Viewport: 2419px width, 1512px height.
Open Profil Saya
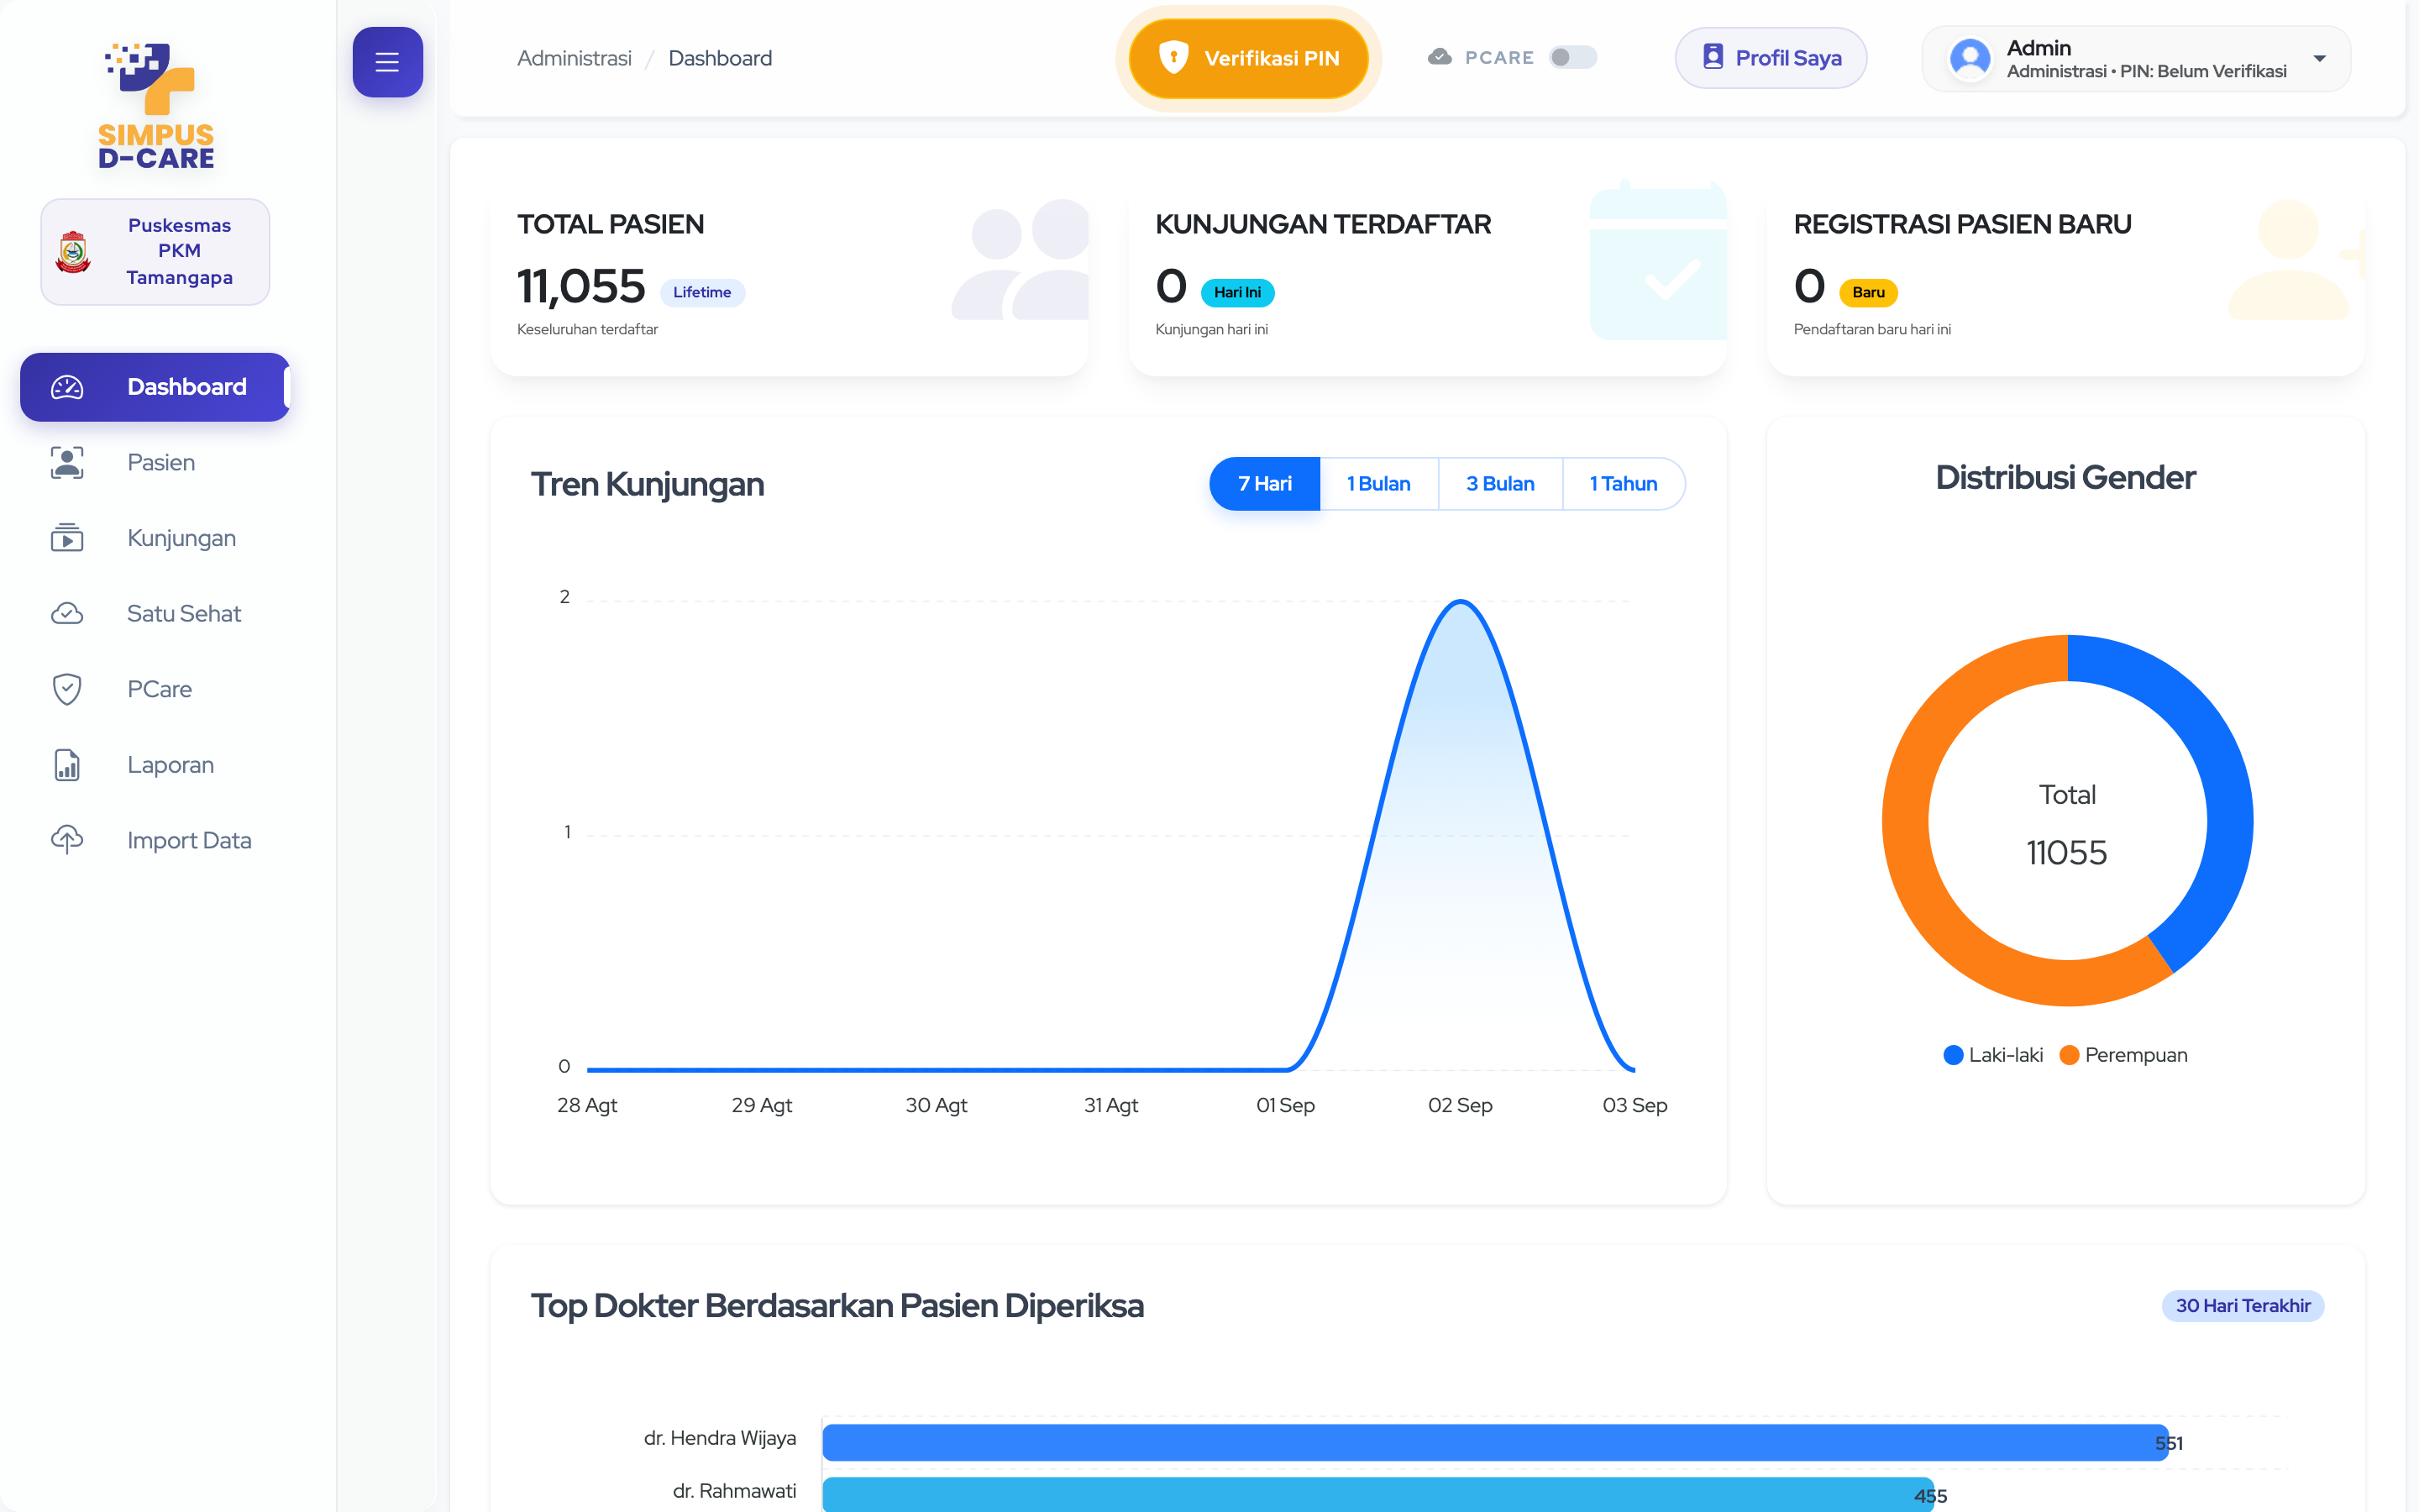click(x=1771, y=58)
